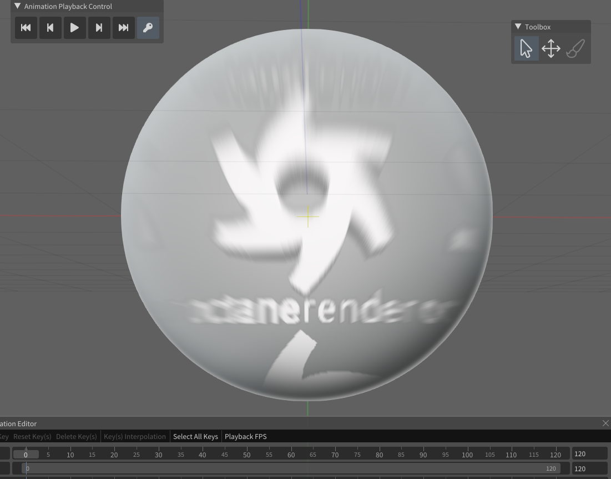Step forward one frame
The width and height of the screenshot is (611, 479).
99,28
